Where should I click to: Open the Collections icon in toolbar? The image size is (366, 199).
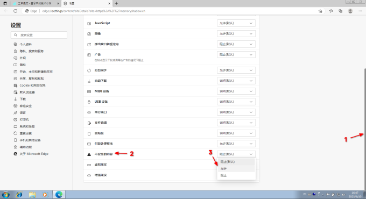341,11
